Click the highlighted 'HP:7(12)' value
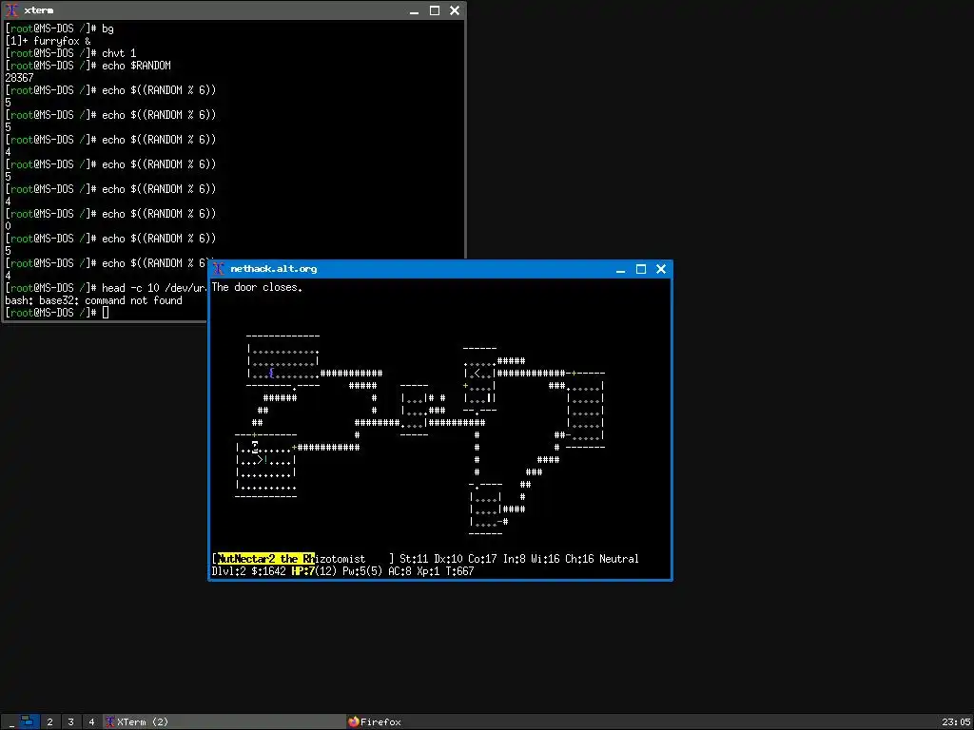 (x=314, y=571)
